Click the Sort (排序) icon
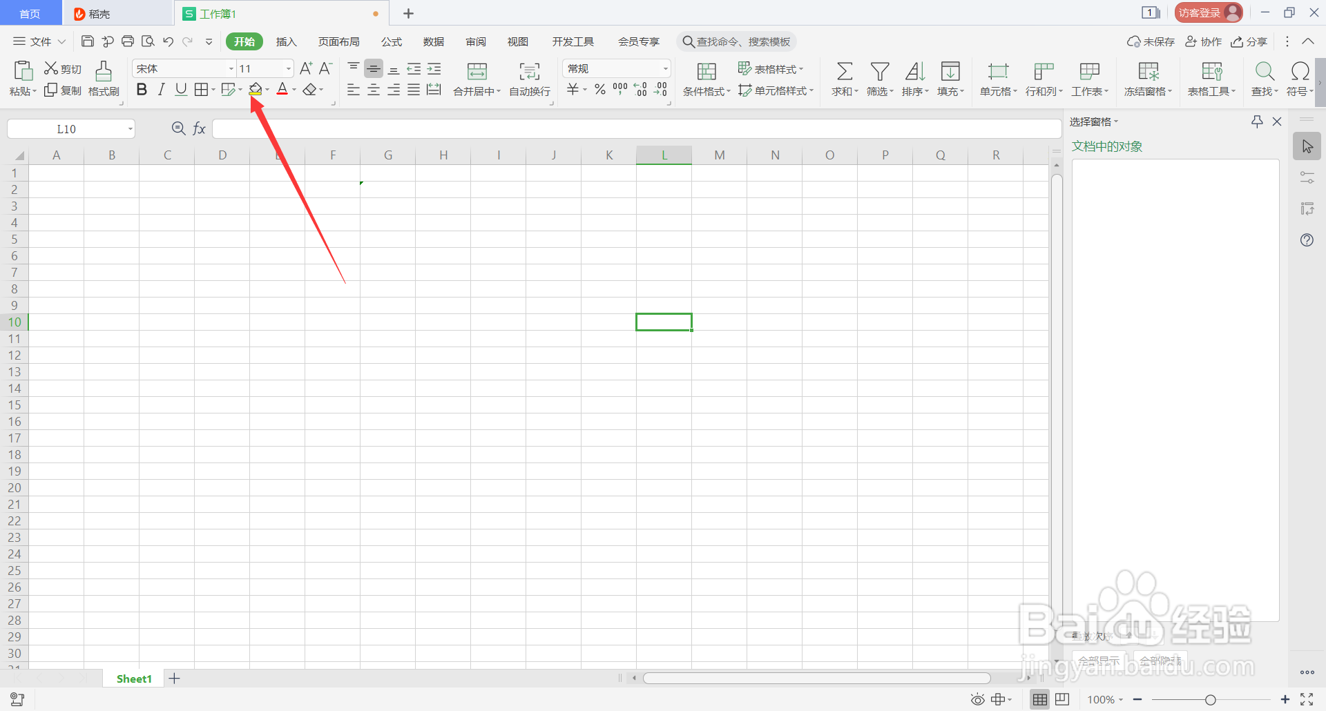Viewport: 1326px width, 711px height. tap(915, 71)
